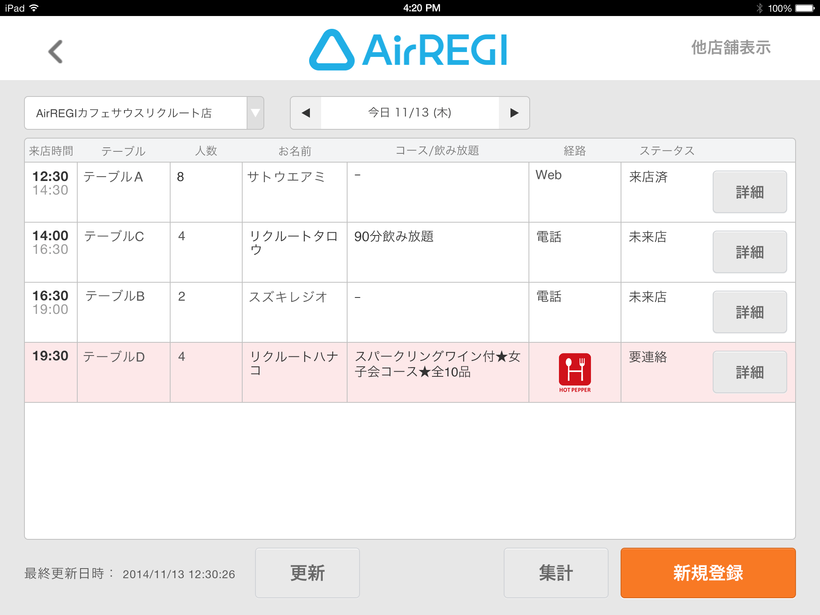Image resolution: width=820 pixels, height=615 pixels.
Task: Select the 今日 11/13 (木) date field
Action: coord(410,113)
